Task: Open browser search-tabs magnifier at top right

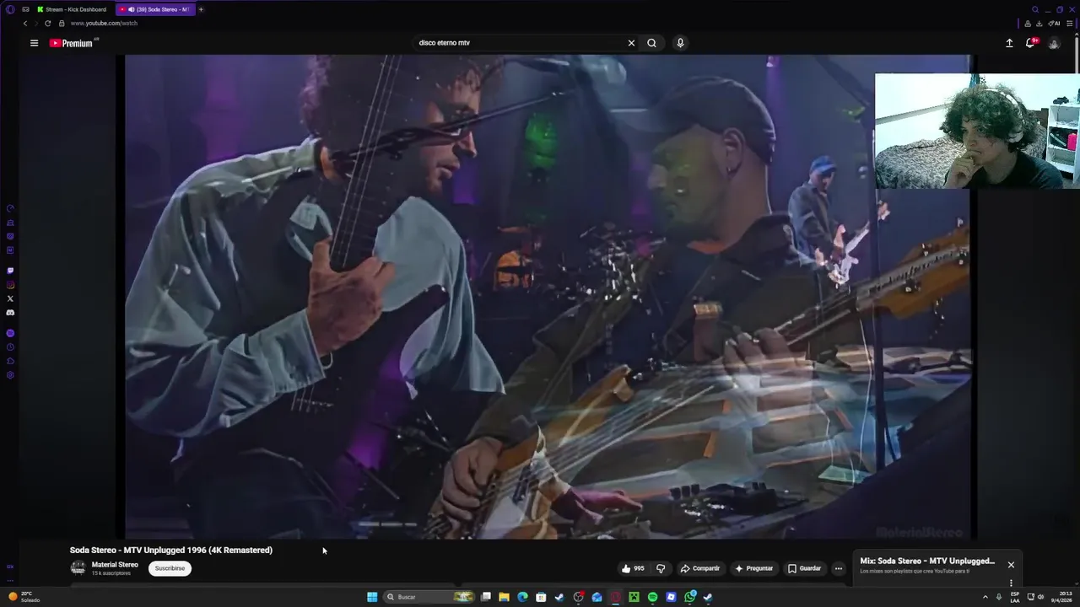Action: [x=1034, y=9]
